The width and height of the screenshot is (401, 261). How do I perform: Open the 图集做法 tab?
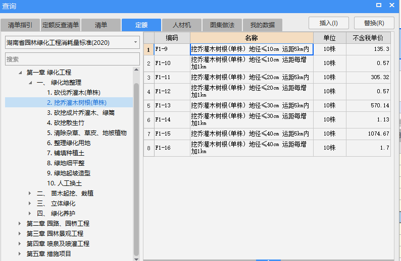coord(222,25)
